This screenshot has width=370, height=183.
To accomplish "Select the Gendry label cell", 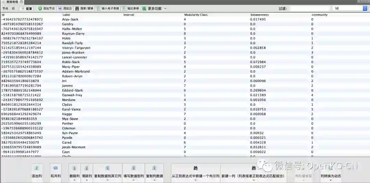I will pos(68,24).
